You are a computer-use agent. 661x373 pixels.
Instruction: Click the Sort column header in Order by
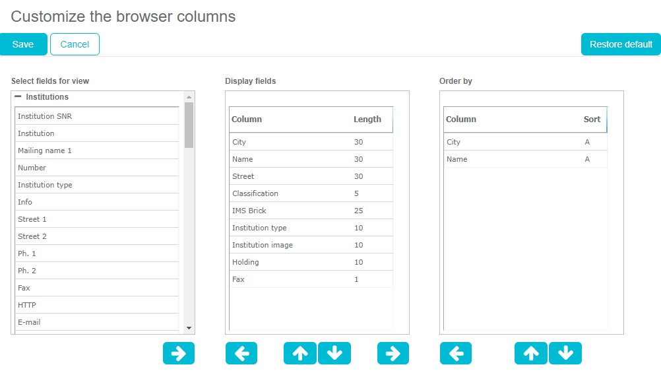(x=592, y=119)
